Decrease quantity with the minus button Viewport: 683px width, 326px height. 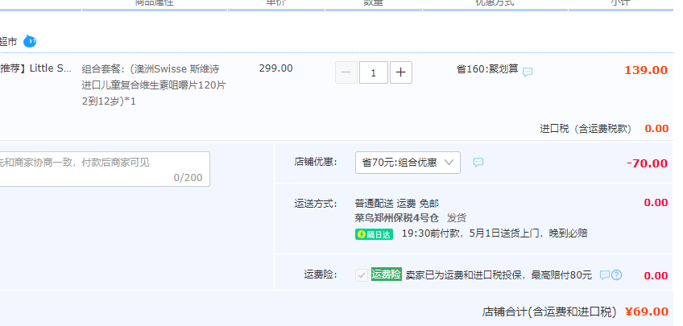[346, 72]
